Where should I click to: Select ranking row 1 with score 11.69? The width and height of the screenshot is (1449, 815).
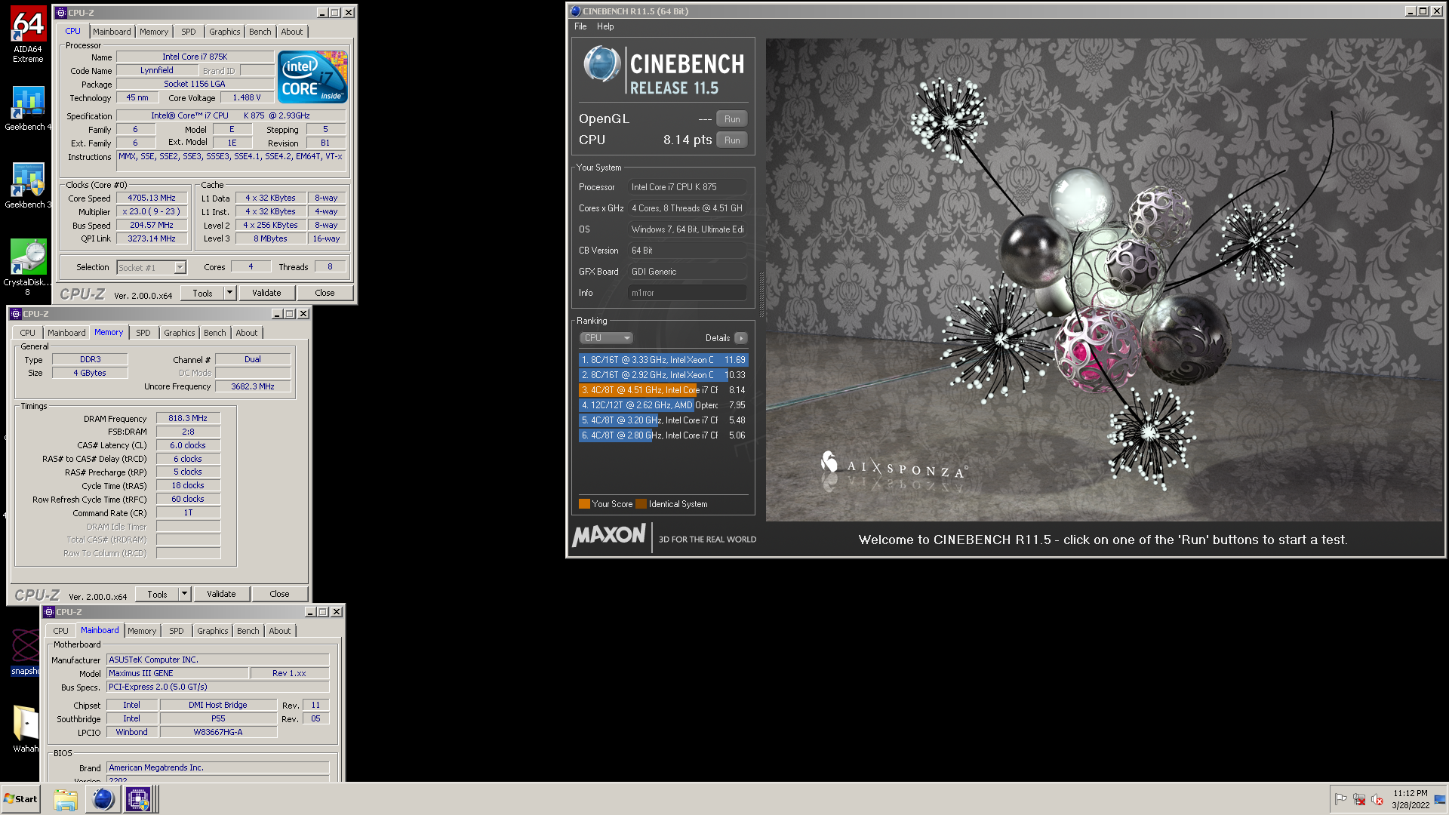pos(663,360)
